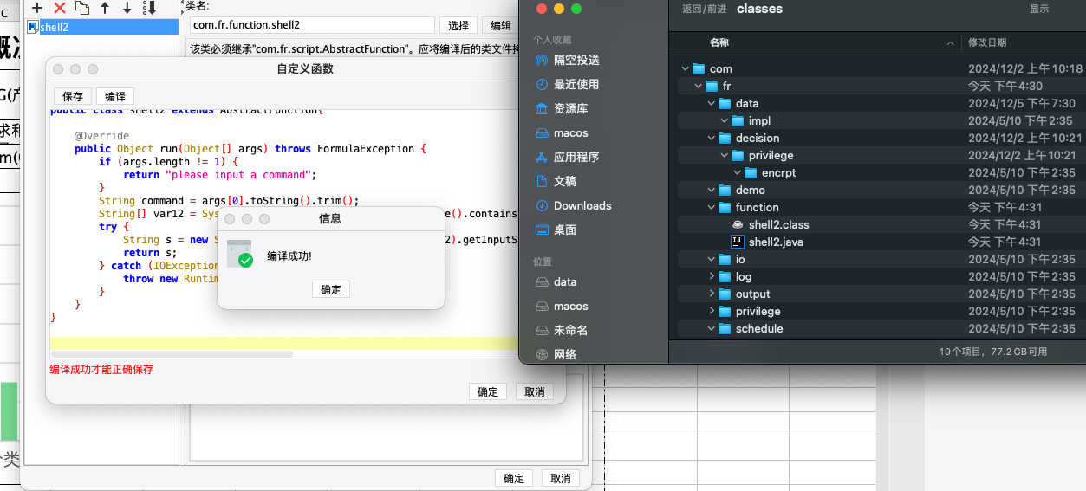This screenshot has width=1086, height=491.
Task: Move shell2 up with the up arrow
Action: click(x=105, y=8)
